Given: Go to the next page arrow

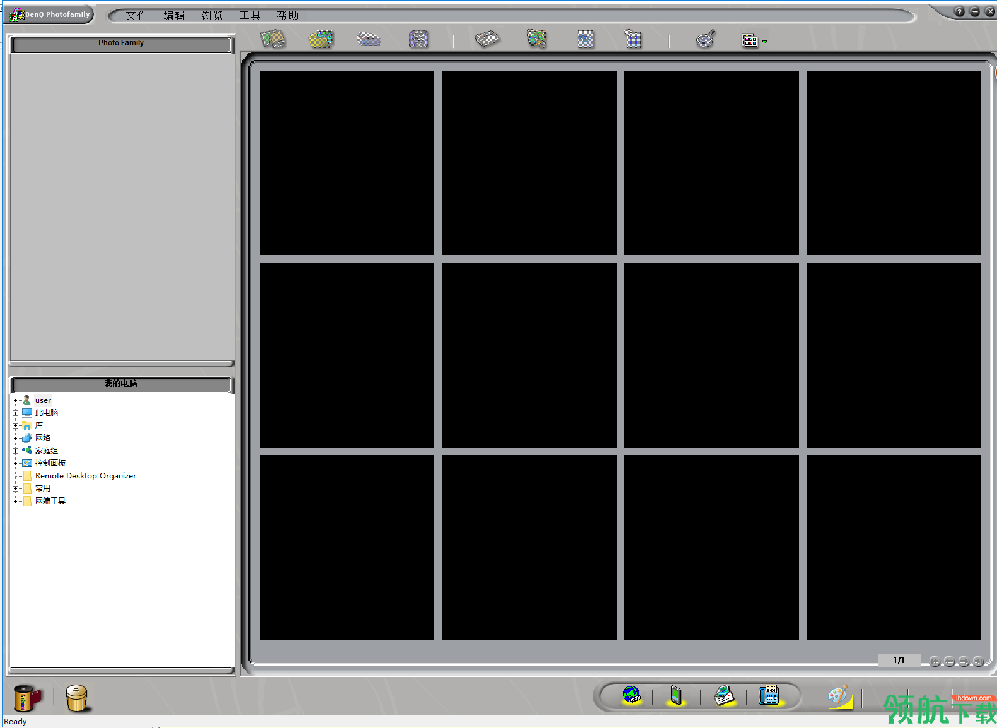Looking at the screenshot, I should [964, 661].
